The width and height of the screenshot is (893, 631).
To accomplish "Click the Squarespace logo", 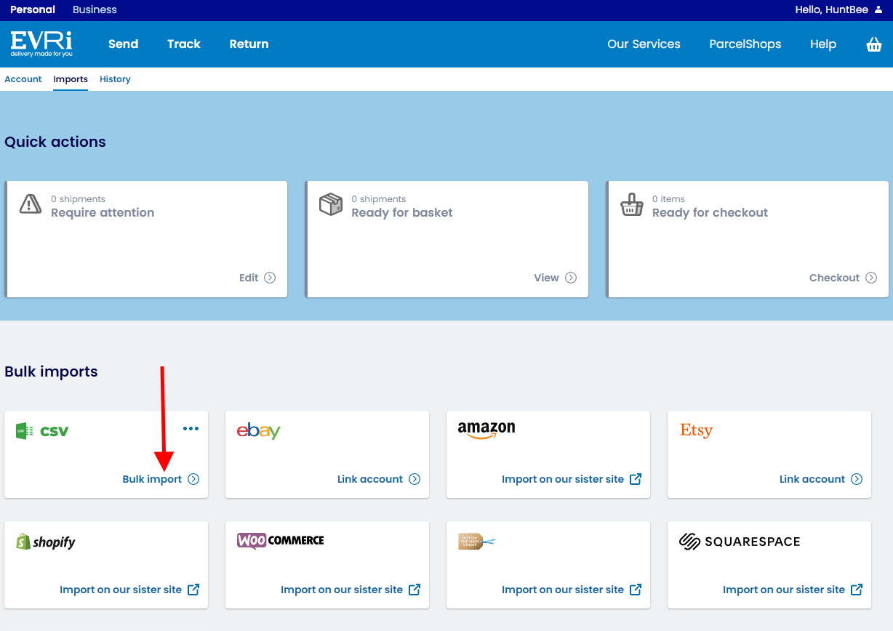I will [x=740, y=542].
